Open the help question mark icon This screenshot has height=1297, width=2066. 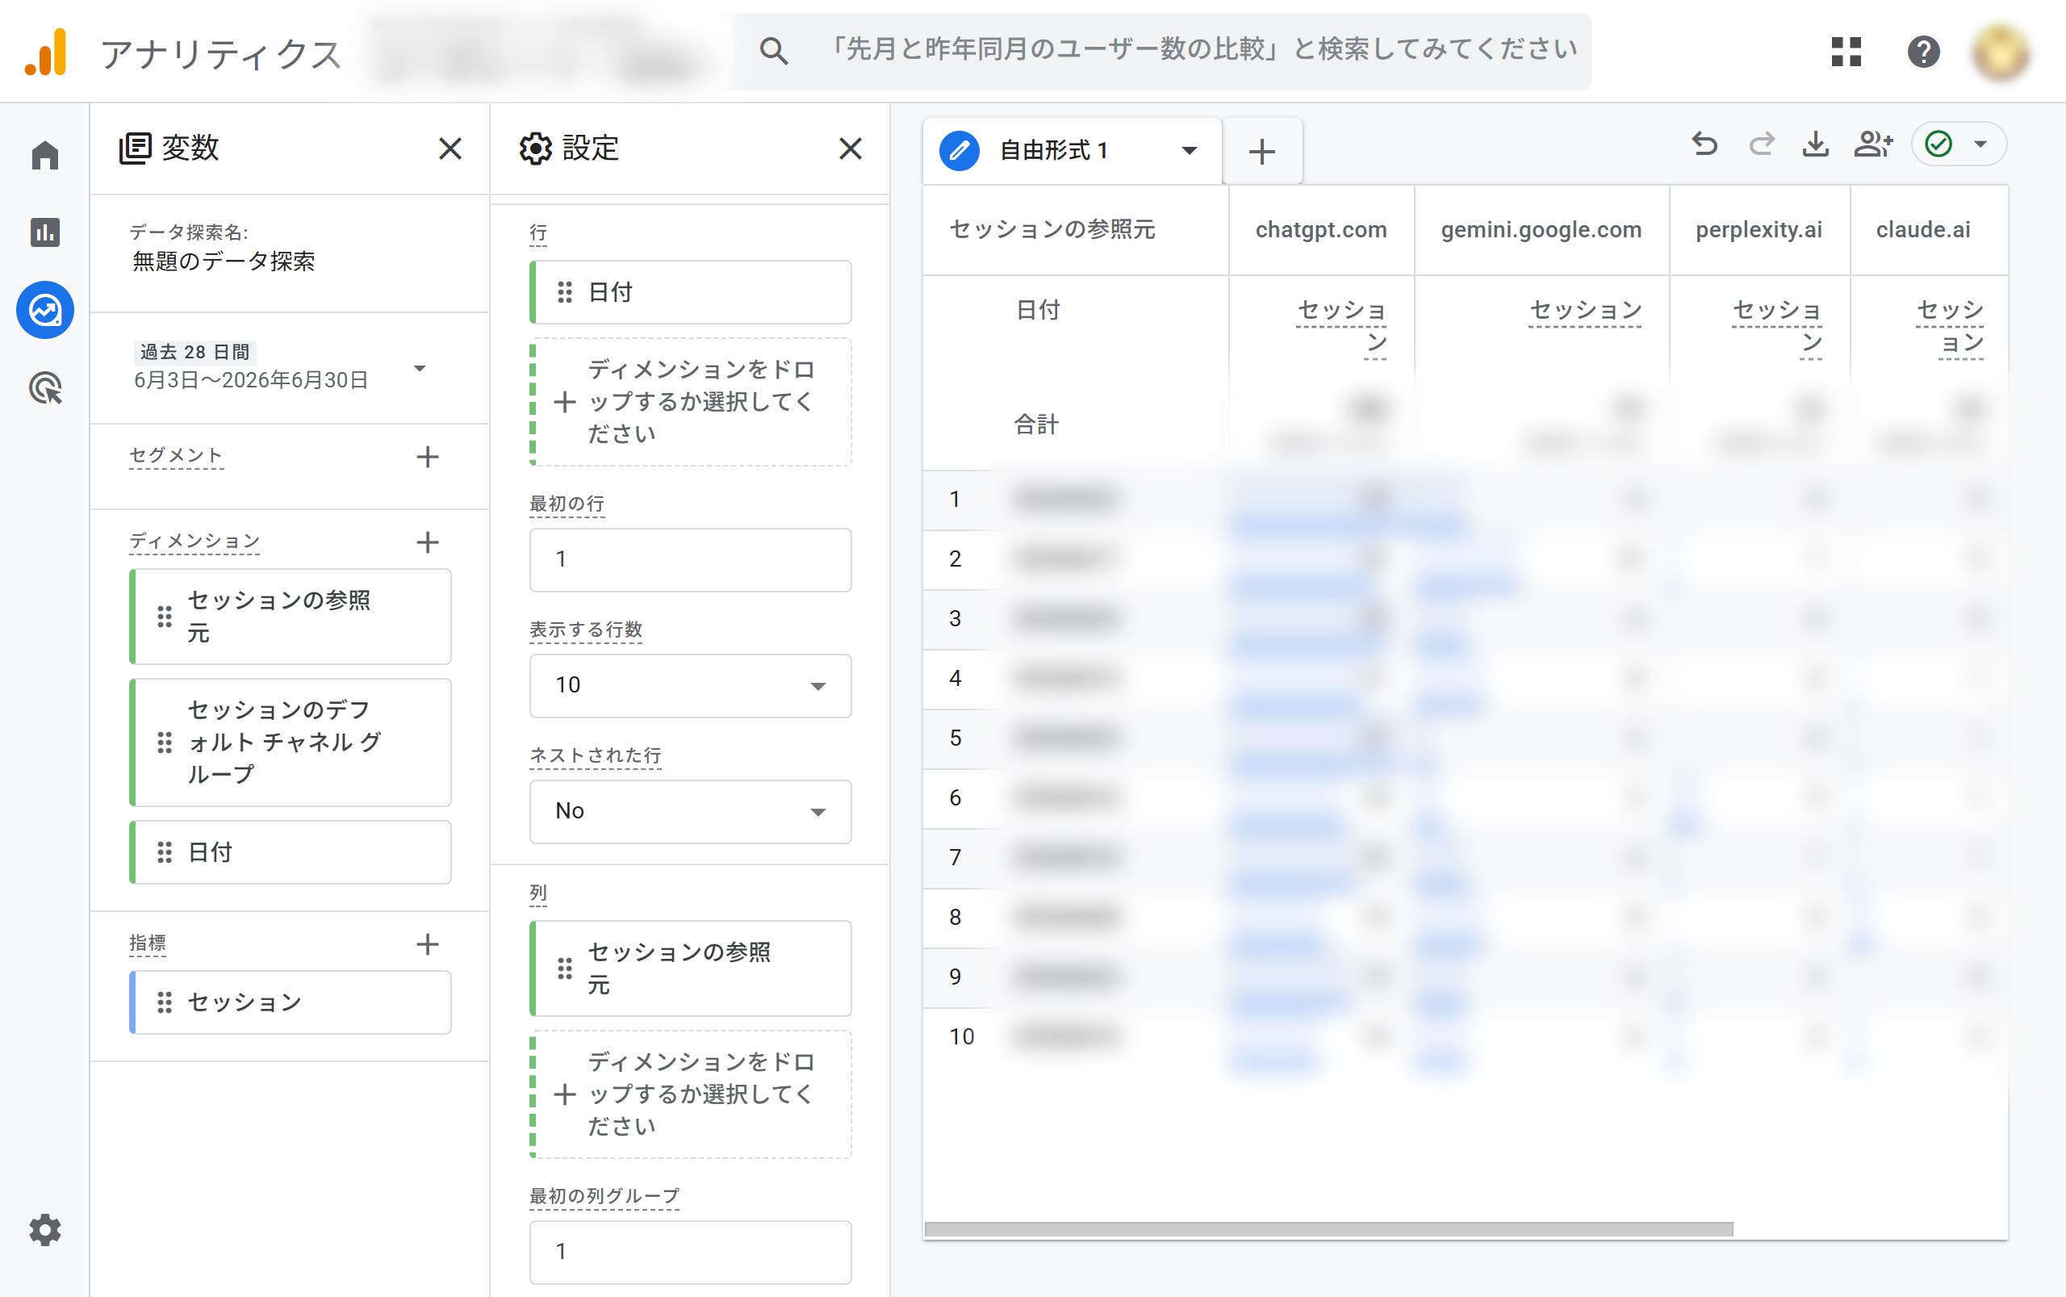pos(1924,52)
